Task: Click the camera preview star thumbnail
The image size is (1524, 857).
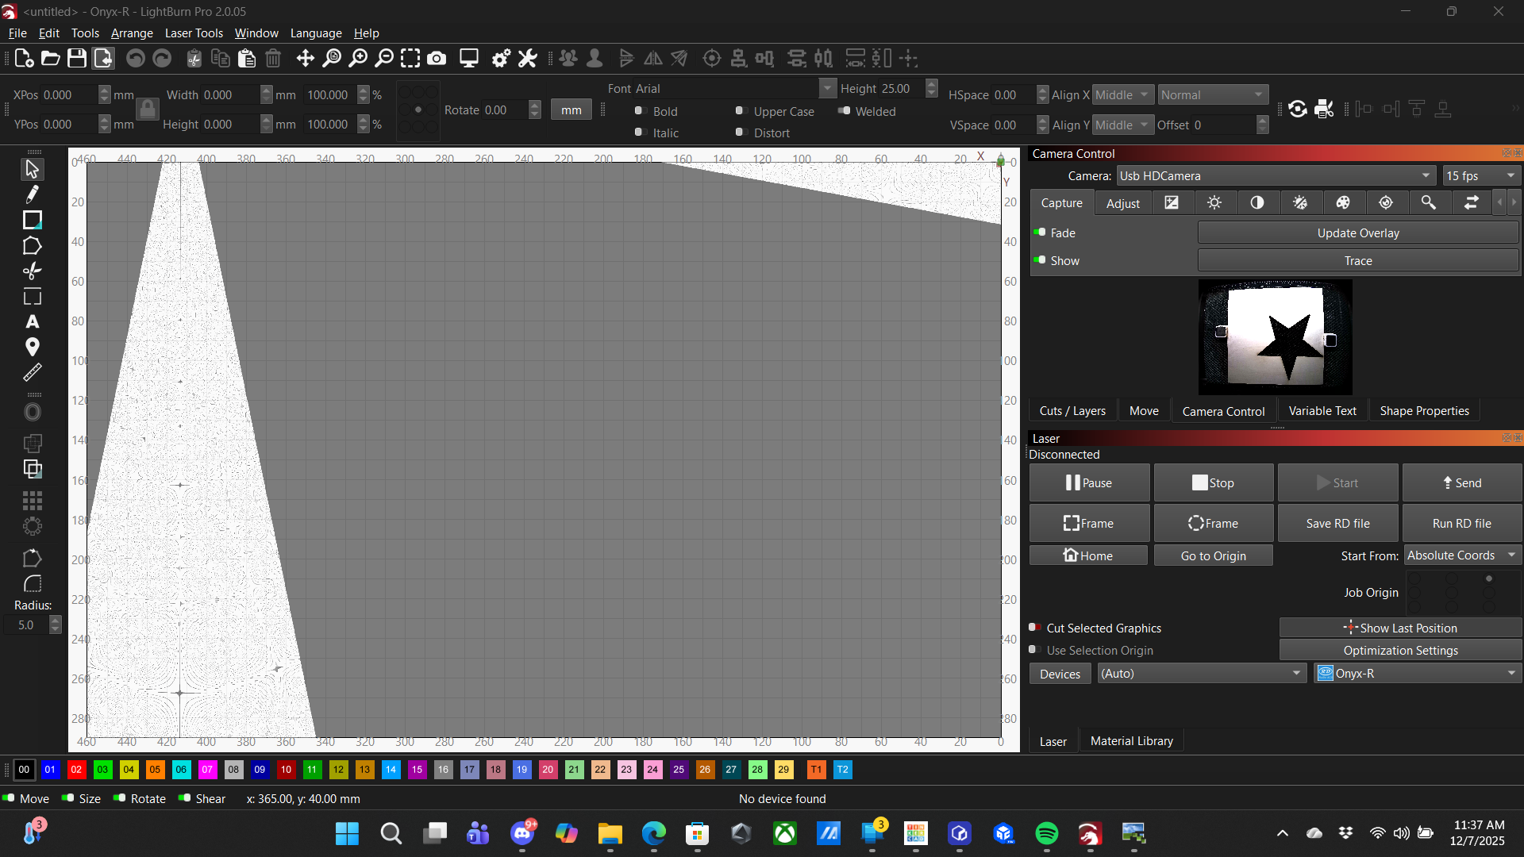Action: 1275,337
